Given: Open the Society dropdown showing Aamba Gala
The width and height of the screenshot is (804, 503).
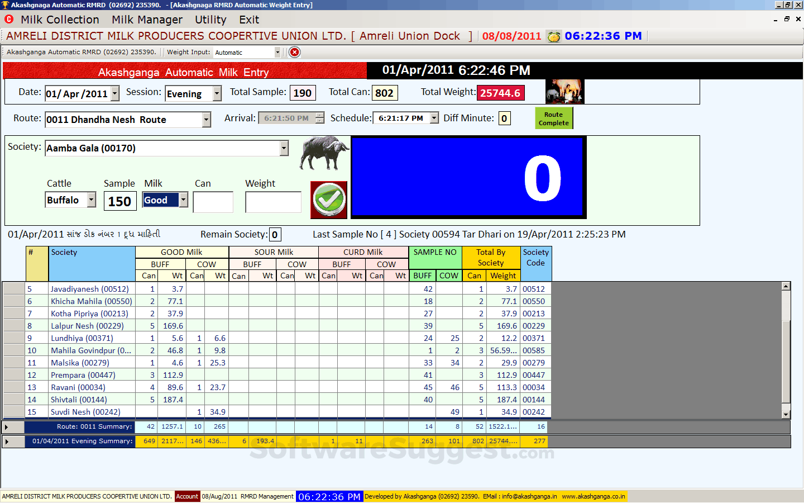Looking at the screenshot, I should pos(284,148).
